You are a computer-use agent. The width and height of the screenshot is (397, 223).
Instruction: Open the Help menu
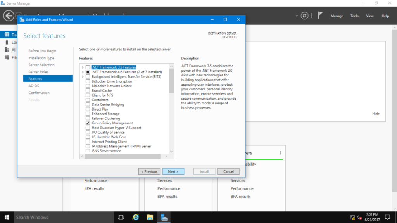385,16
